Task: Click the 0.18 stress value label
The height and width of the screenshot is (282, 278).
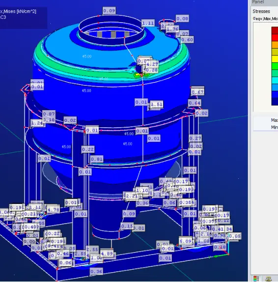Action: click(x=220, y=247)
